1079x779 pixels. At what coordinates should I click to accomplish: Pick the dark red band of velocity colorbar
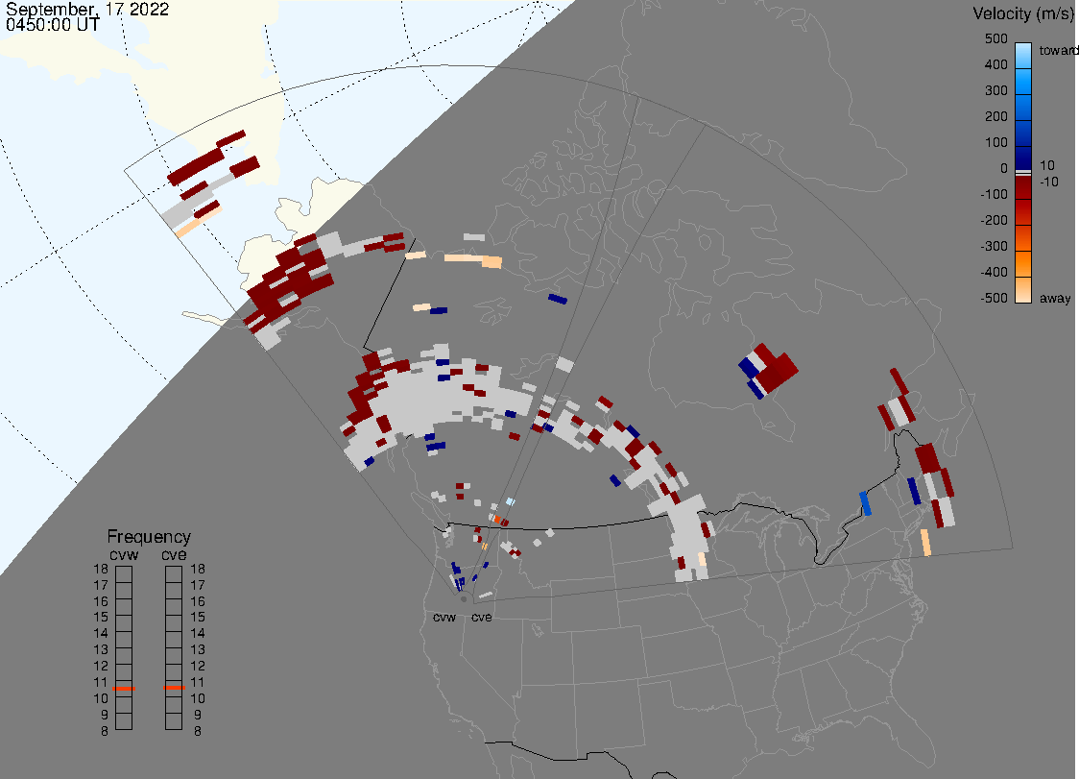coord(1023,189)
